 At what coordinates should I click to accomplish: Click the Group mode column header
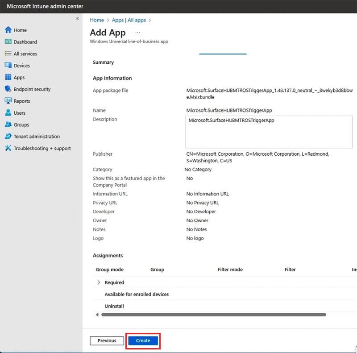click(x=109, y=270)
